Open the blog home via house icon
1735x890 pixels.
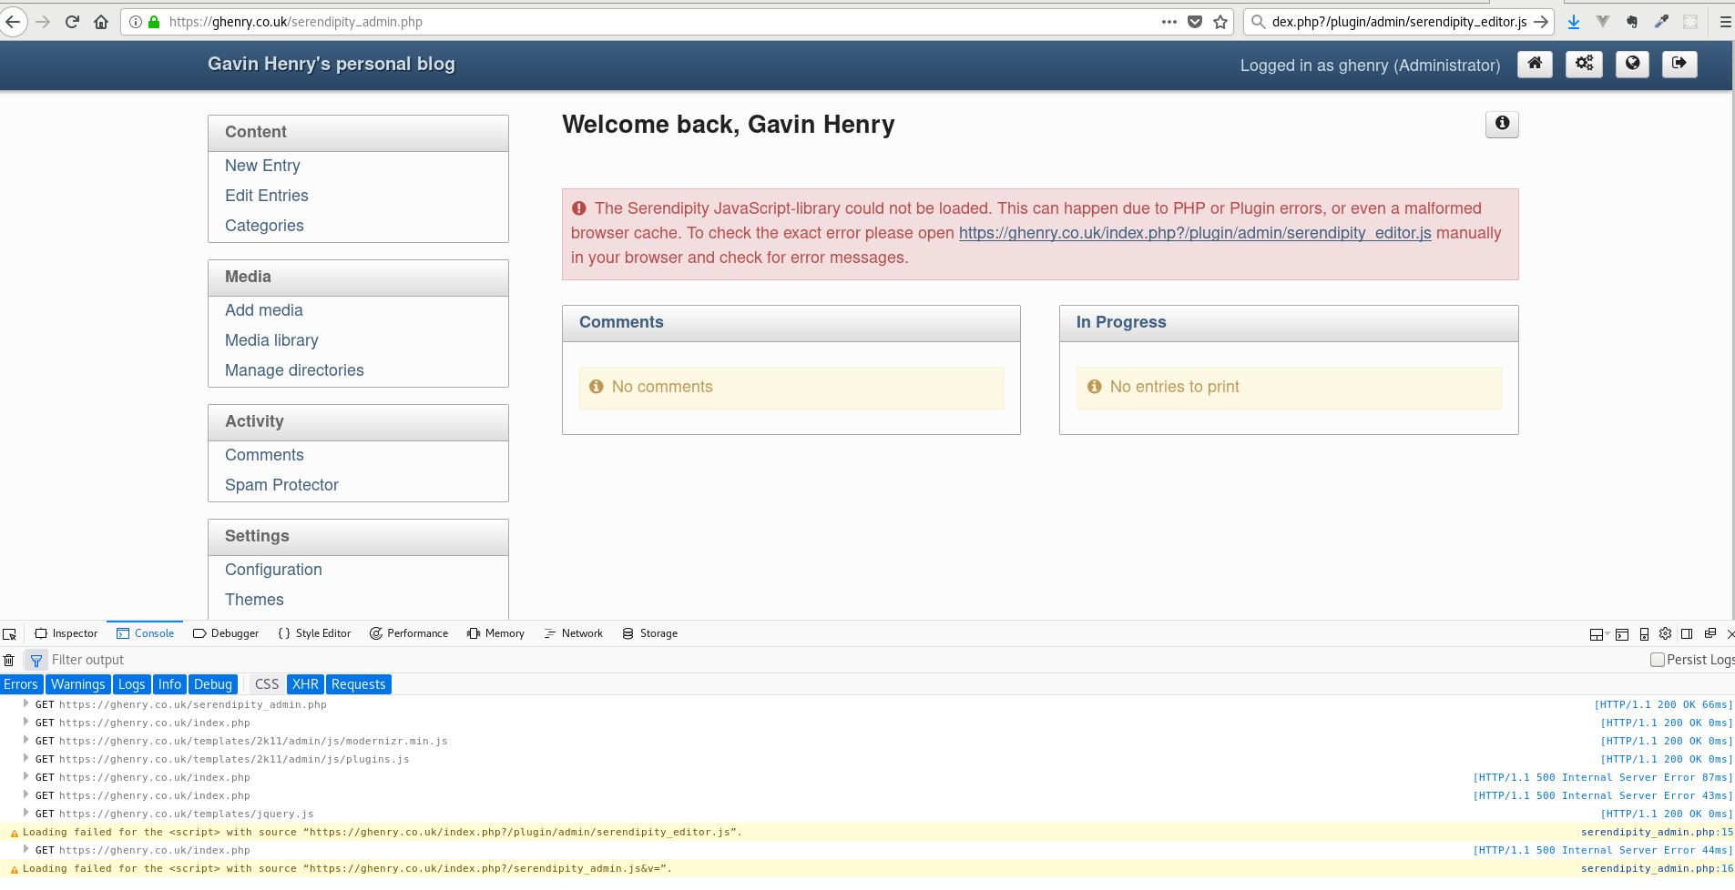(1535, 64)
